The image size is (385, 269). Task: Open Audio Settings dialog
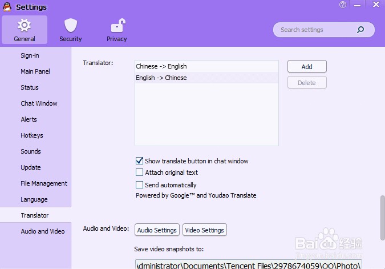(x=157, y=230)
